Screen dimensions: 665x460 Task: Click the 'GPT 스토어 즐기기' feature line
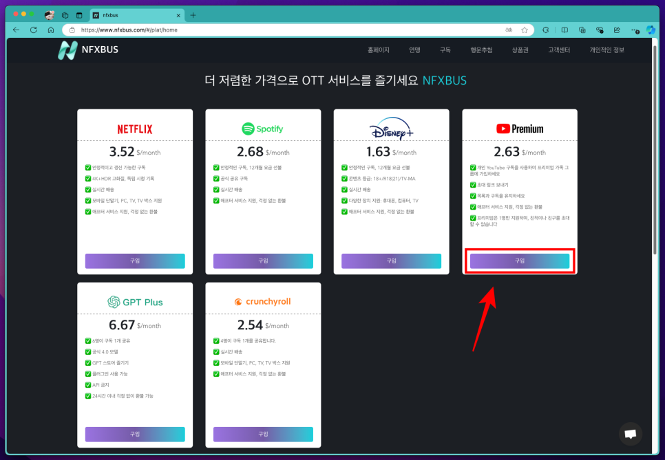pyautogui.click(x=107, y=363)
